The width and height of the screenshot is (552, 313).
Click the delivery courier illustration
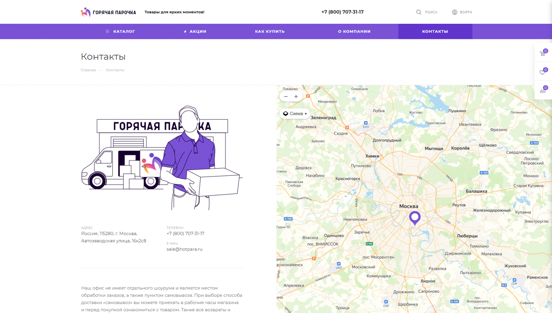click(x=162, y=158)
